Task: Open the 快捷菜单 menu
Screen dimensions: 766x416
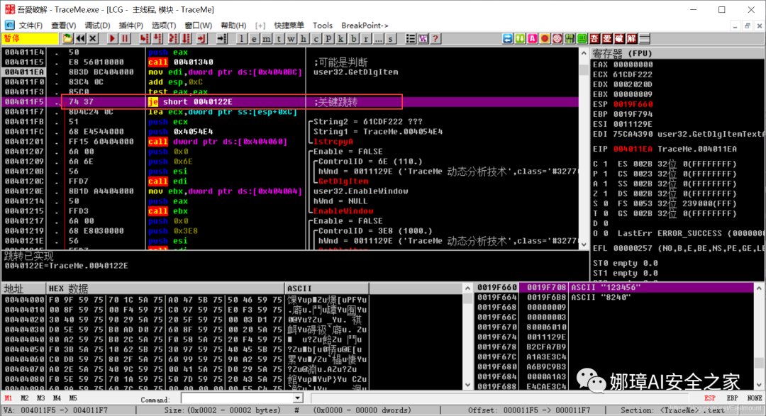Action: pyautogui.click(x=289, y=26)
